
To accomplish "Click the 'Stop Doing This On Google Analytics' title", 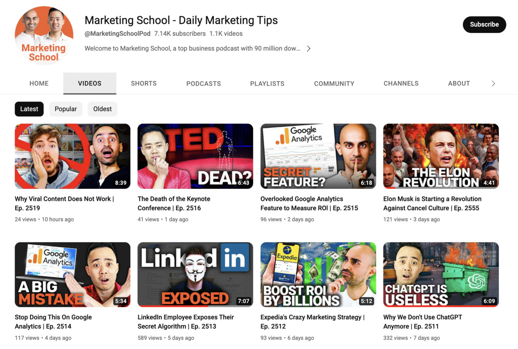I will 53,321.
